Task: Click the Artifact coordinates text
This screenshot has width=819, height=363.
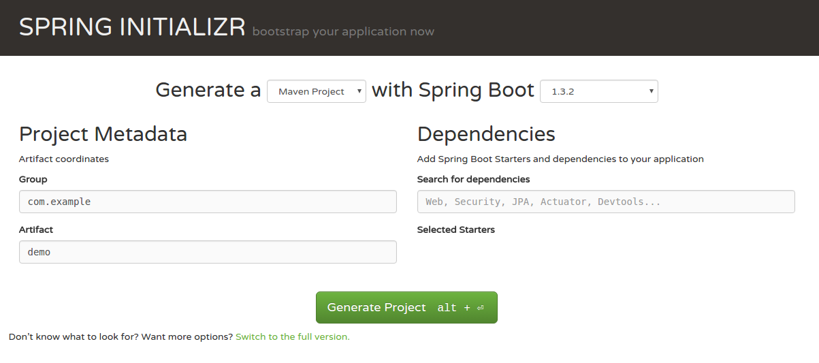Action: coord(64,159)
